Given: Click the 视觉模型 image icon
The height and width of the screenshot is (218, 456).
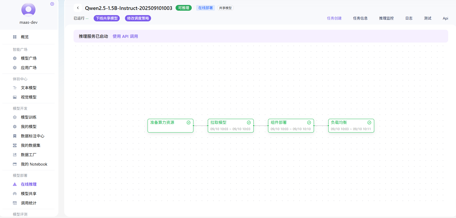Looking at the screenshot, I should pyautogui.click(x=15, y=97).
